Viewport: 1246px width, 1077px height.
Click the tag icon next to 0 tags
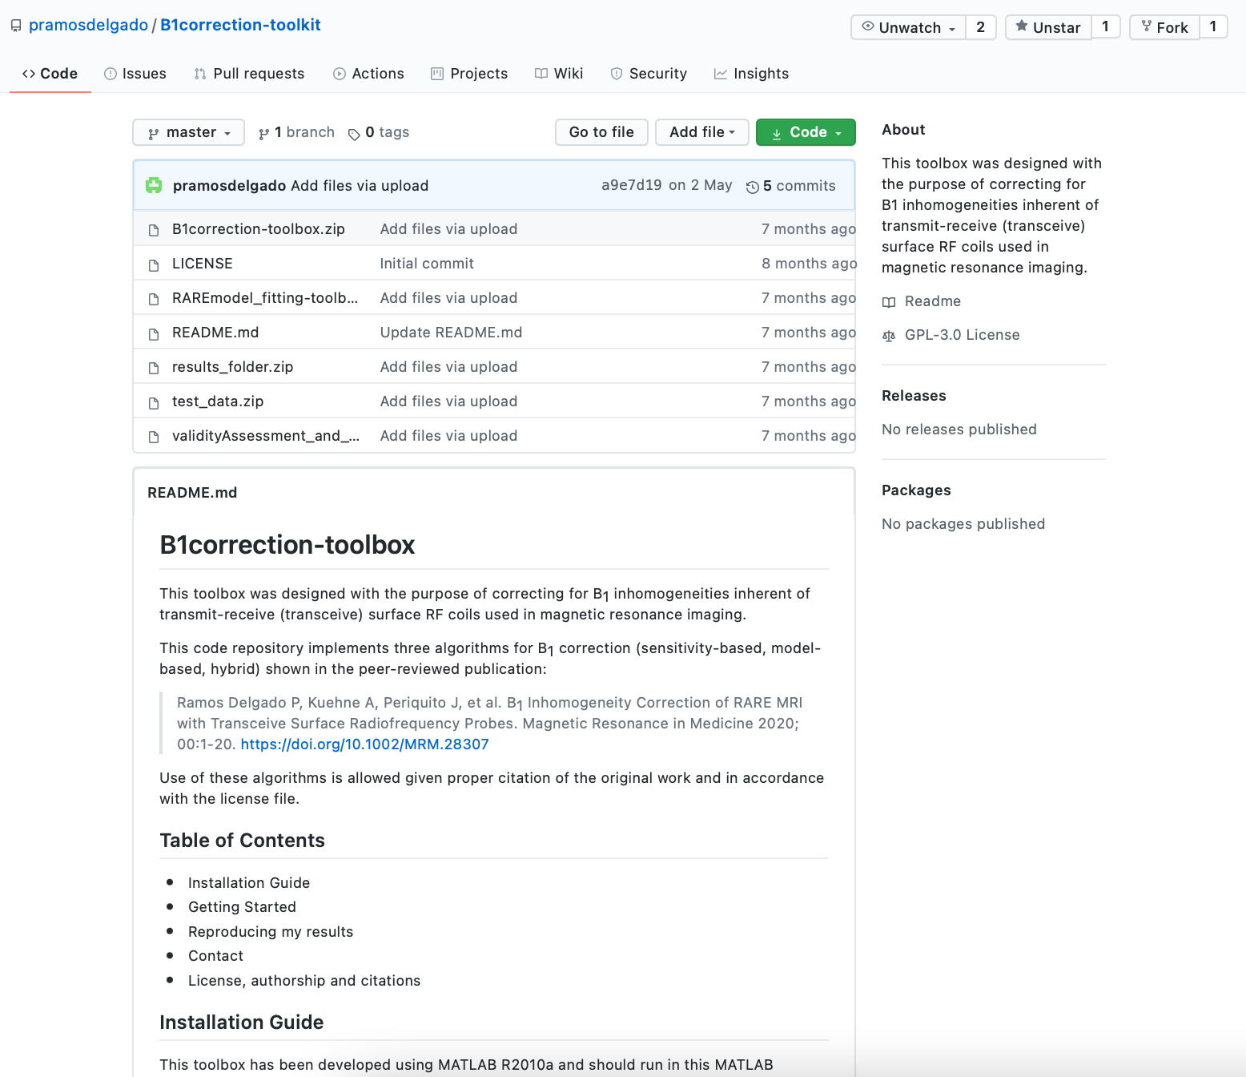354,134
